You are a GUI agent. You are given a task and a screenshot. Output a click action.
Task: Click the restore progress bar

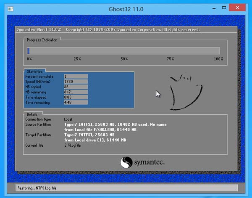point(123,51)
